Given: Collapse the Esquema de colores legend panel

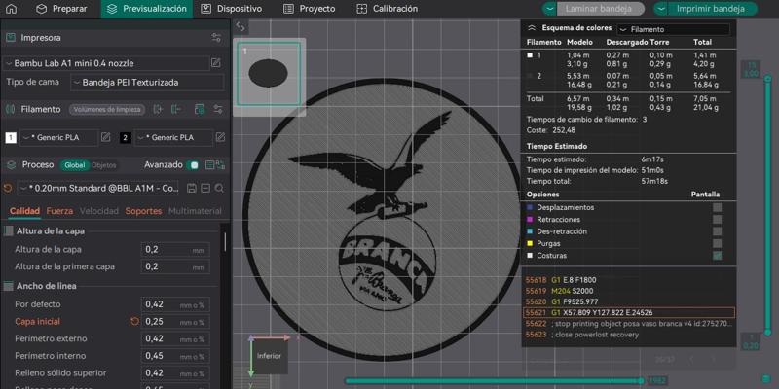Looking at the screenshot, I should tap(532, 29).
